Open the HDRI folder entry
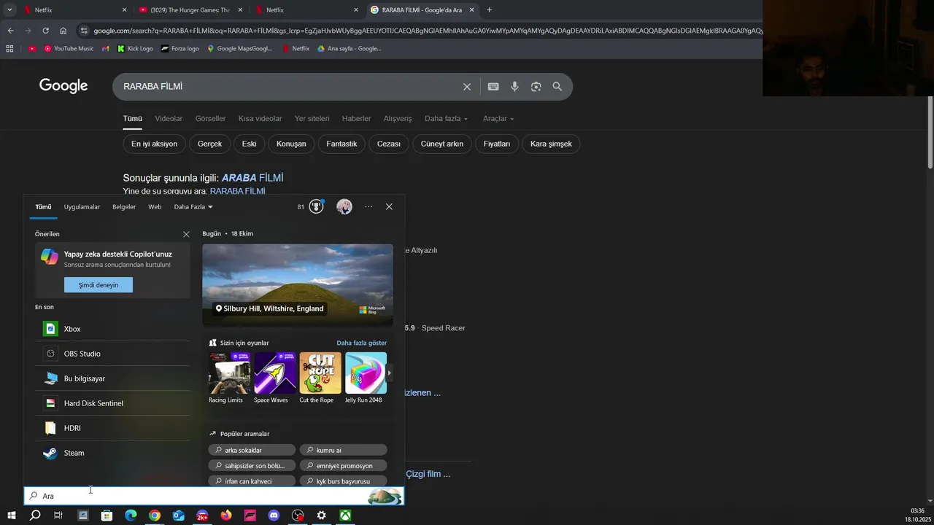 (x=112, y=428)
